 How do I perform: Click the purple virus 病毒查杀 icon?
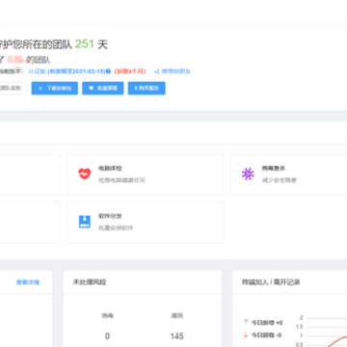click(x=248, y=174)
